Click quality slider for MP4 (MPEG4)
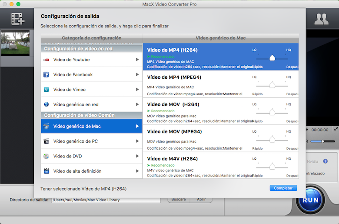Image resolution: width=339 pixels, height=224 pixels. [x=272, y=85]
